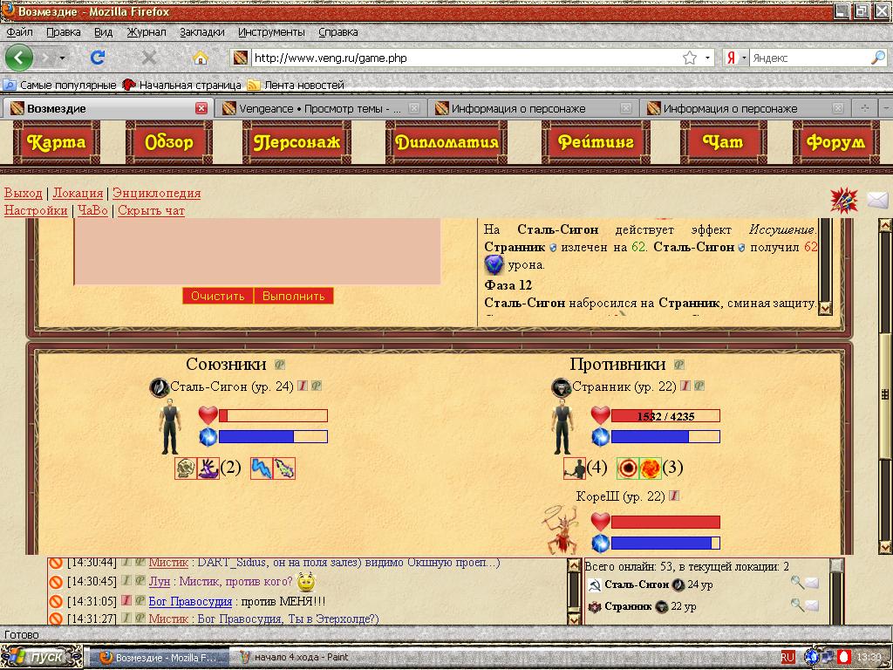Switch to the Vengeance • Просмотр темы tab
Image resolution: width=893 pixels, height=670 pixels.
click(320, 108)
